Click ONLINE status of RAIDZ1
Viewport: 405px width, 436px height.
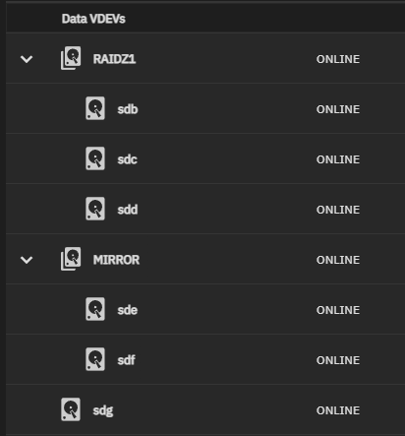coord(338,59)
